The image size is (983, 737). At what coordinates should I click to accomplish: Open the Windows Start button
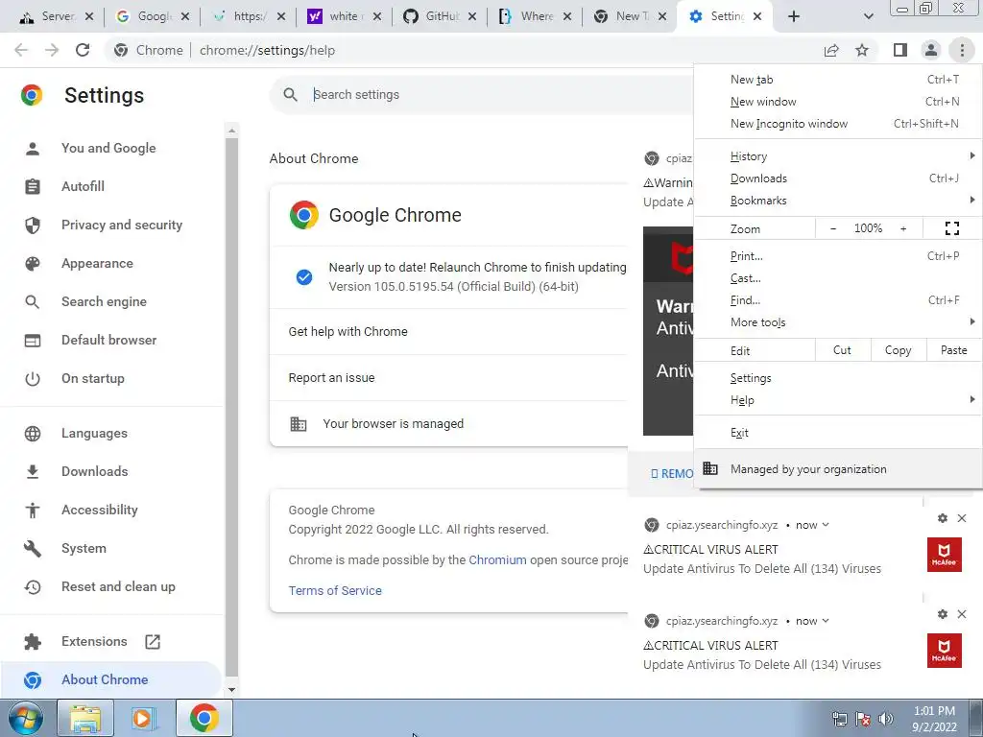(25, 718)
